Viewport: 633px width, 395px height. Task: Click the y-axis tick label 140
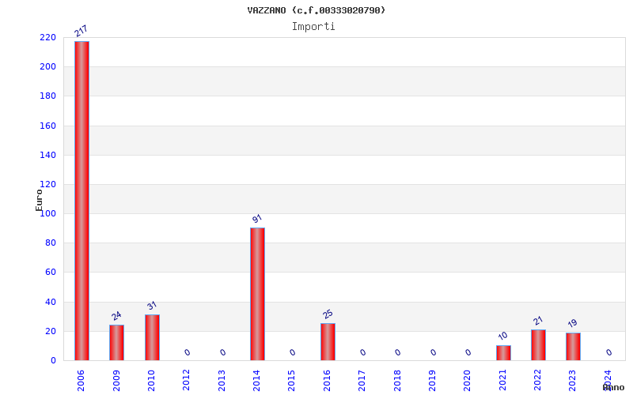click(x=47, y=155)
